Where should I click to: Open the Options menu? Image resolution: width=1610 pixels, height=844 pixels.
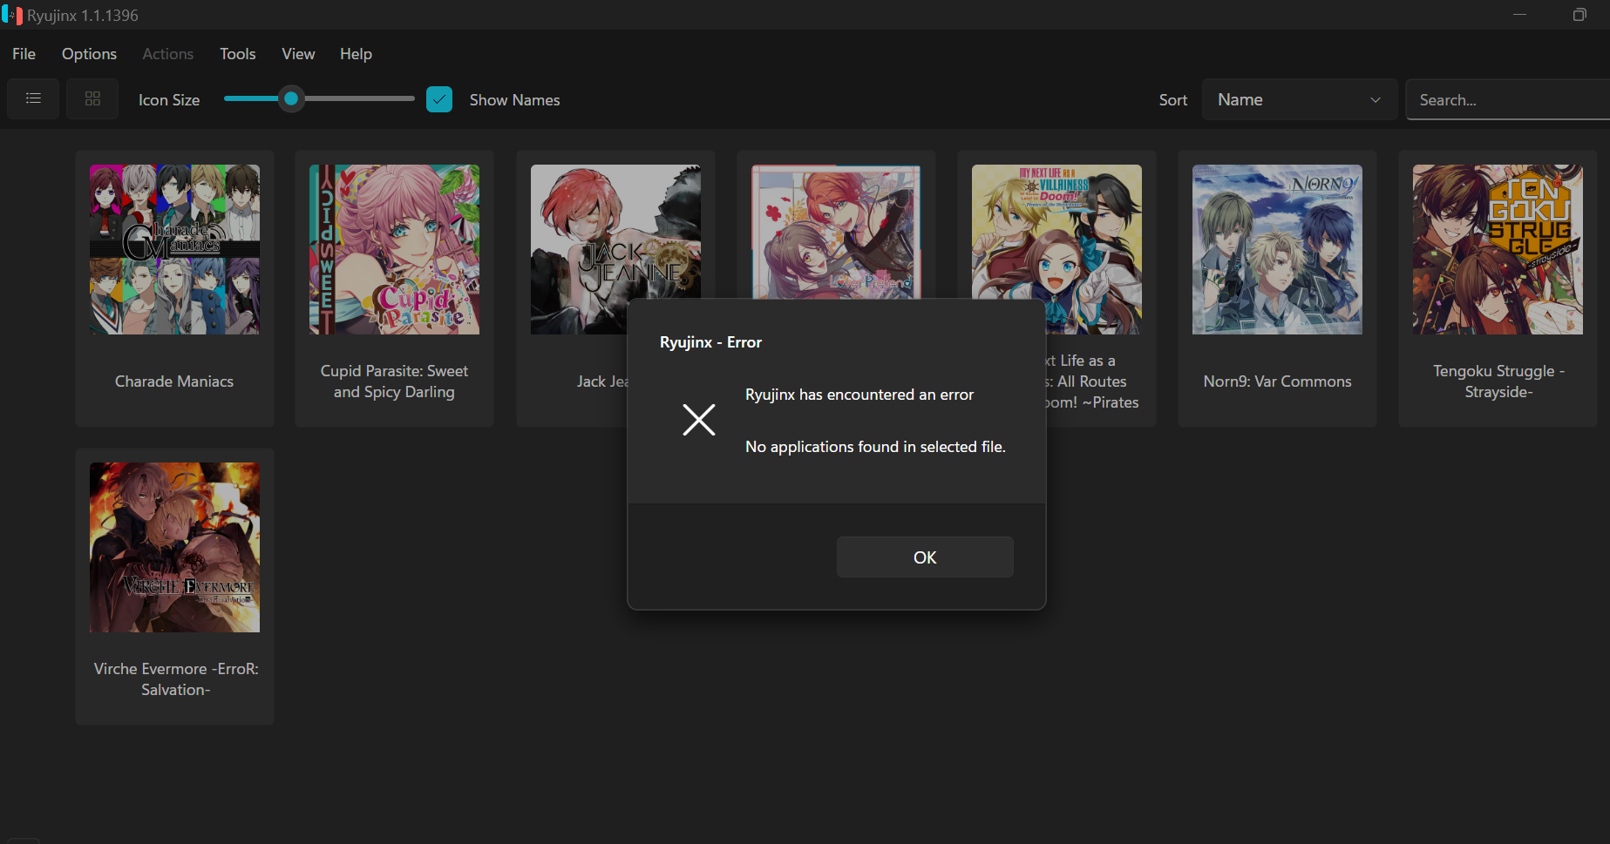[x=89, y=54]
